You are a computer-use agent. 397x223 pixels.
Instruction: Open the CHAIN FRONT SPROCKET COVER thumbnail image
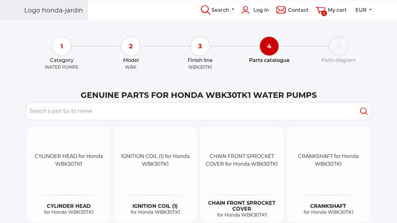click(x=242, y=160)
